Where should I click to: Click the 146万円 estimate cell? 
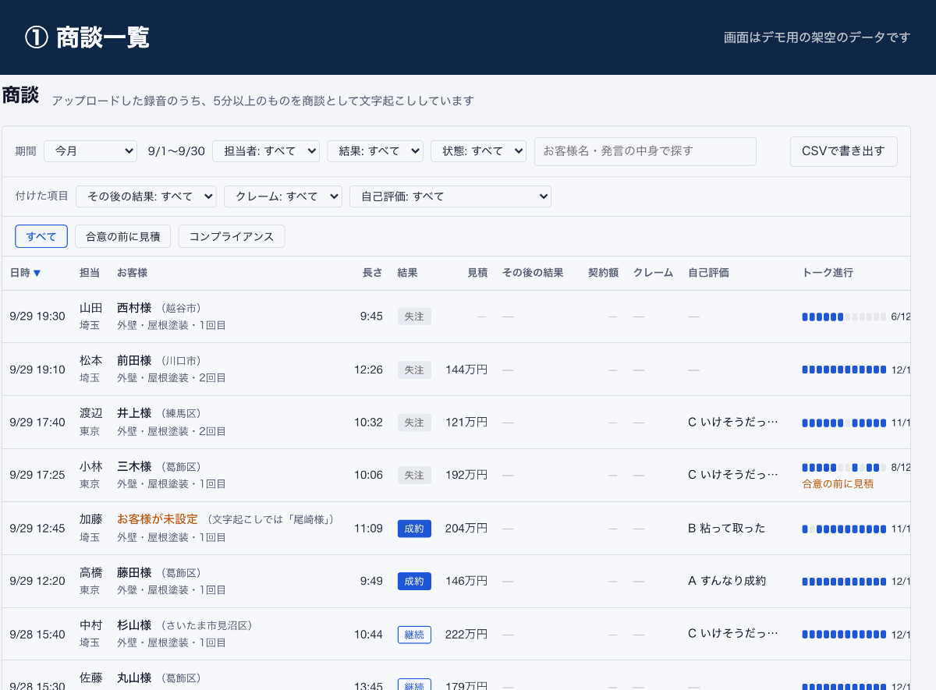pyautogui.click(x=466, y=582)
